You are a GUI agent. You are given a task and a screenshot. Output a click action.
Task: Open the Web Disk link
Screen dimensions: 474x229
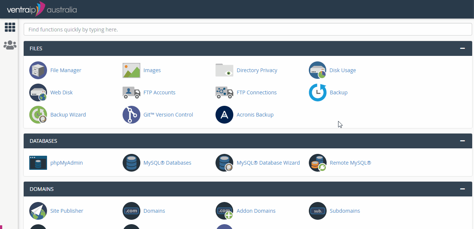tap(61, 92)
